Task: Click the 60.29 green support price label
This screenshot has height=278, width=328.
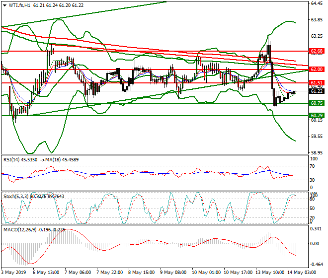Action: click(x=317, y=116)
